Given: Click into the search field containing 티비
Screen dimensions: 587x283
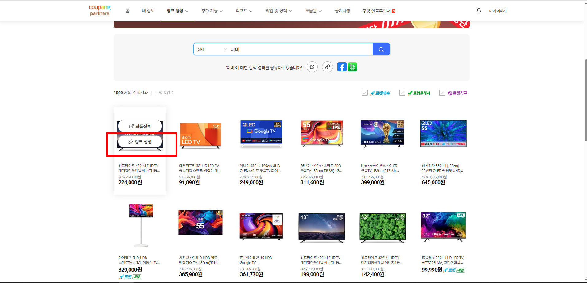Looking at the screenshot, I should [301, 49].
